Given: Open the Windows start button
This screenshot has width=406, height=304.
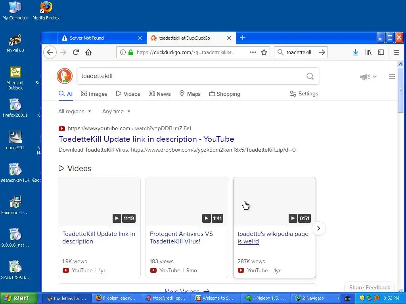Looking at the screenshot, I should pyautogui.click(x=19, y=298).
